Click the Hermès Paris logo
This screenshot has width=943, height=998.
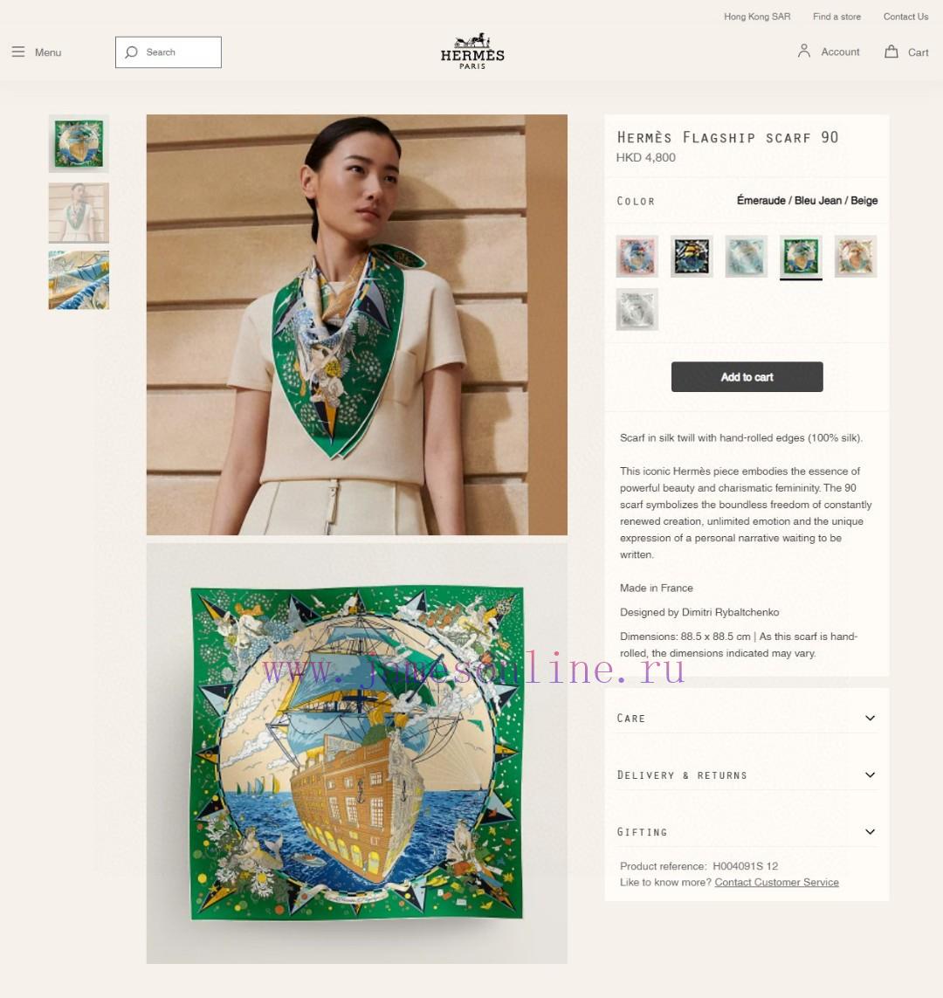coord(472,51)
